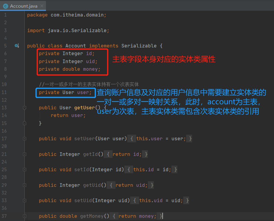
Task: Click field 'id' on line 6
Action: tap(89, 53)
